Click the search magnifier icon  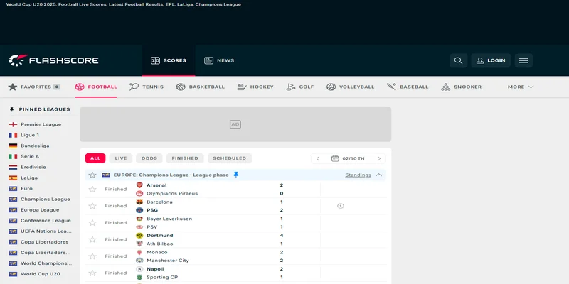tap(458, 60)
